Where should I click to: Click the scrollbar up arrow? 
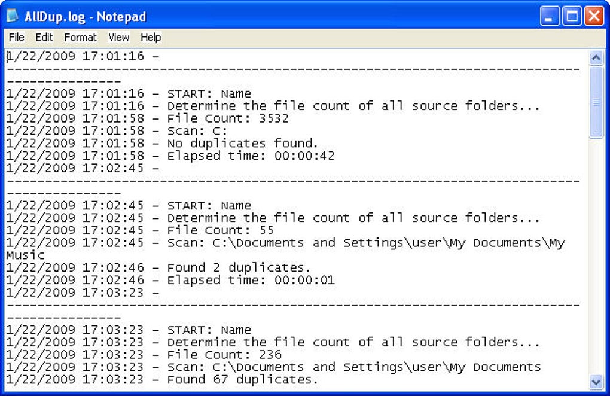pyautogui.click(x=596, y=58)
